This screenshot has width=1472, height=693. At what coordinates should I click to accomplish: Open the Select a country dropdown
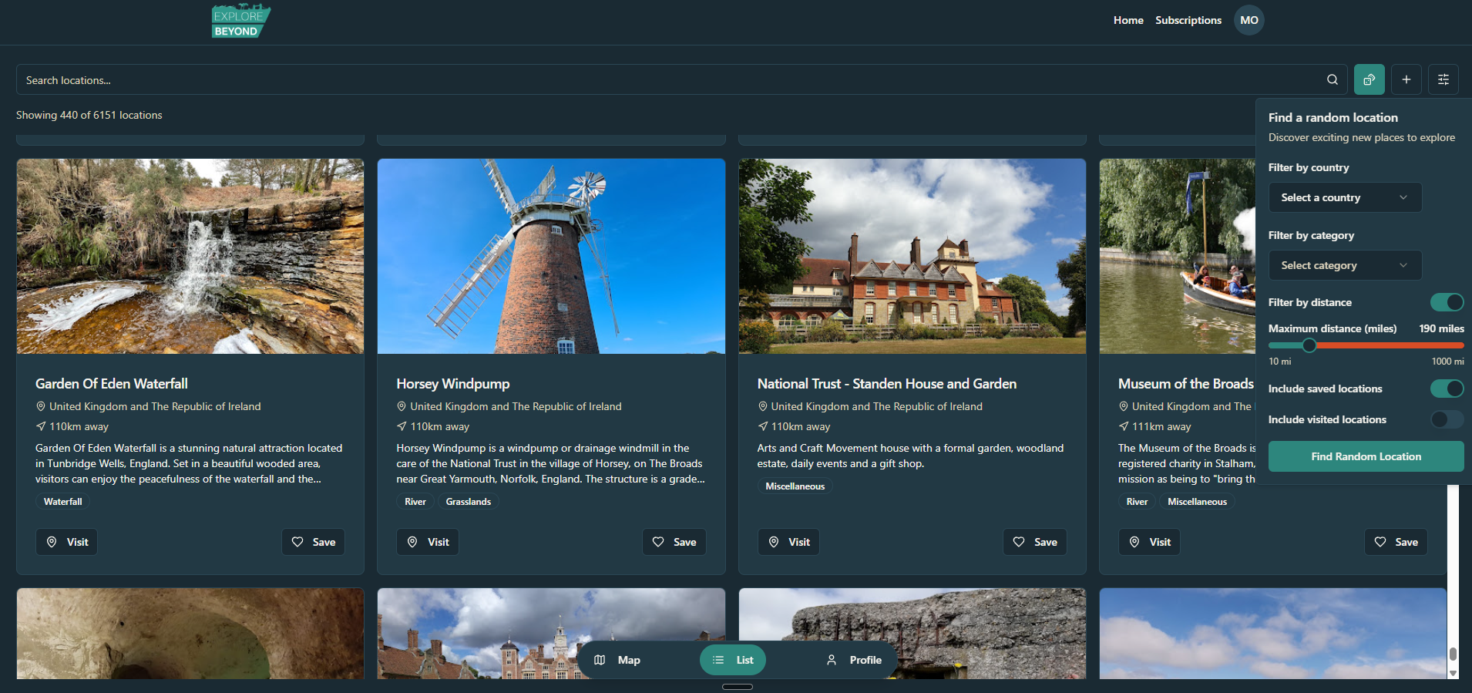point(1345,197)
